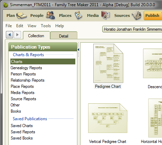The width and height of the screenshot is (162, 145).
Task: Click the Vertical Pedigree Chart caption
Action: point(108,142)
